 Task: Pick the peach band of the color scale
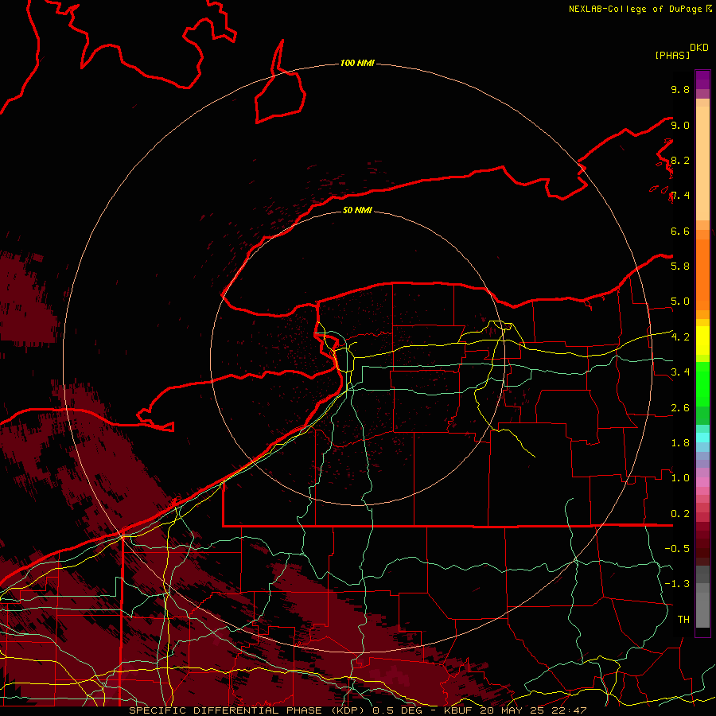[702, 160]
